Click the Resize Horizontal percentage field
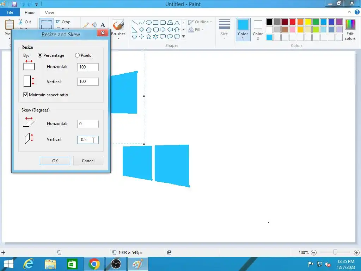Viewport: 361px width, 271px height. [88, 67]
